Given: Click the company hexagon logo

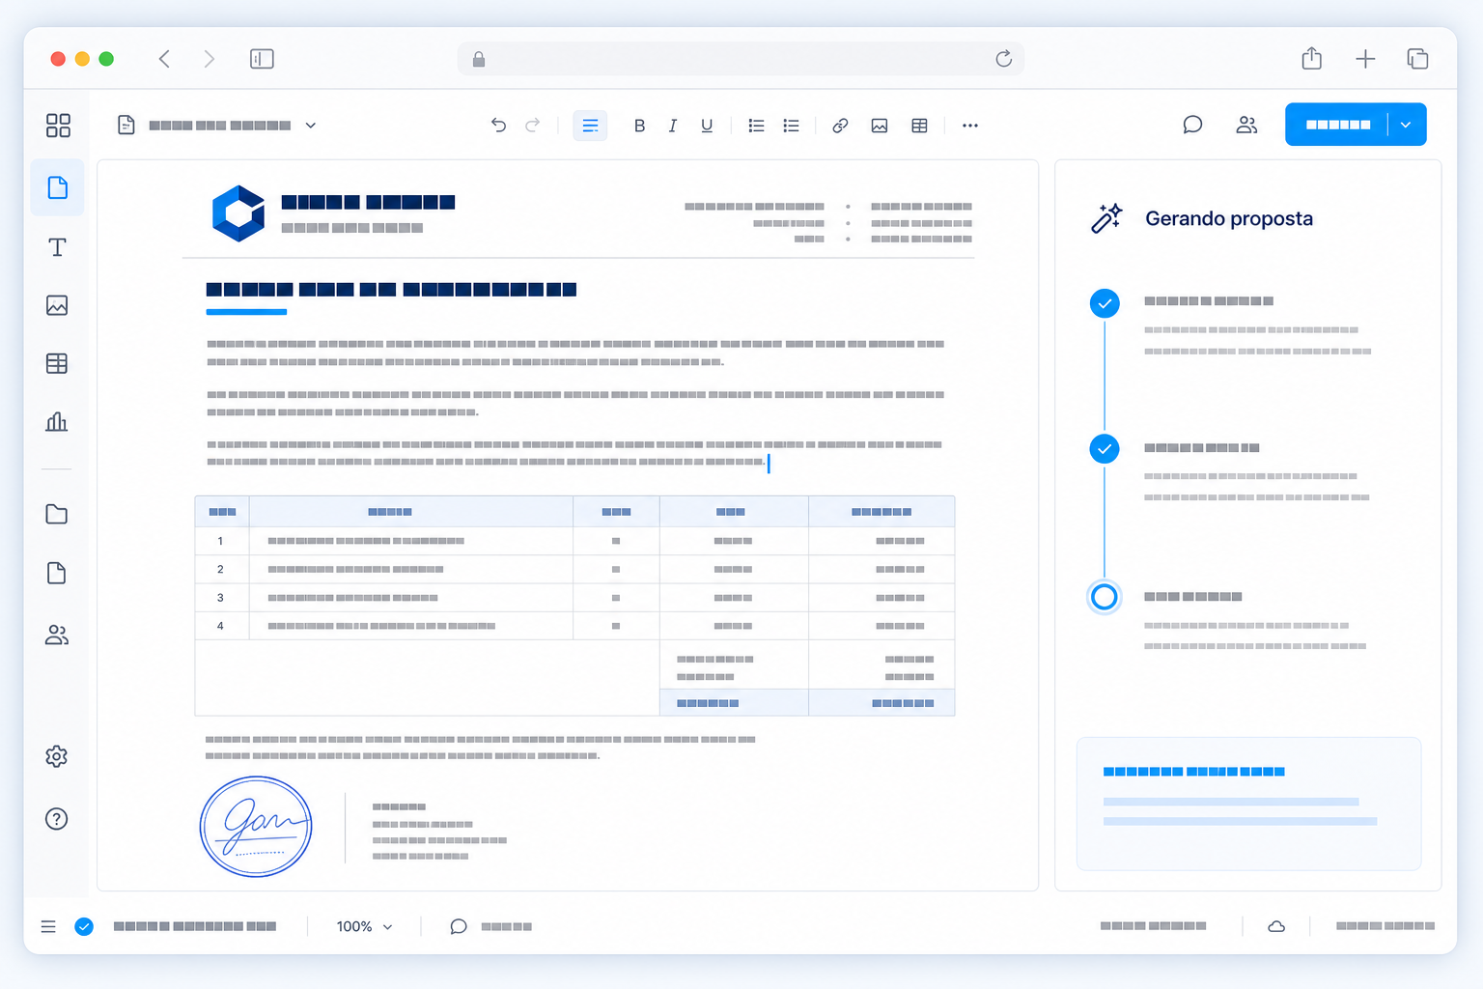Looking at the screenshot, I should [x=238, y=213].
